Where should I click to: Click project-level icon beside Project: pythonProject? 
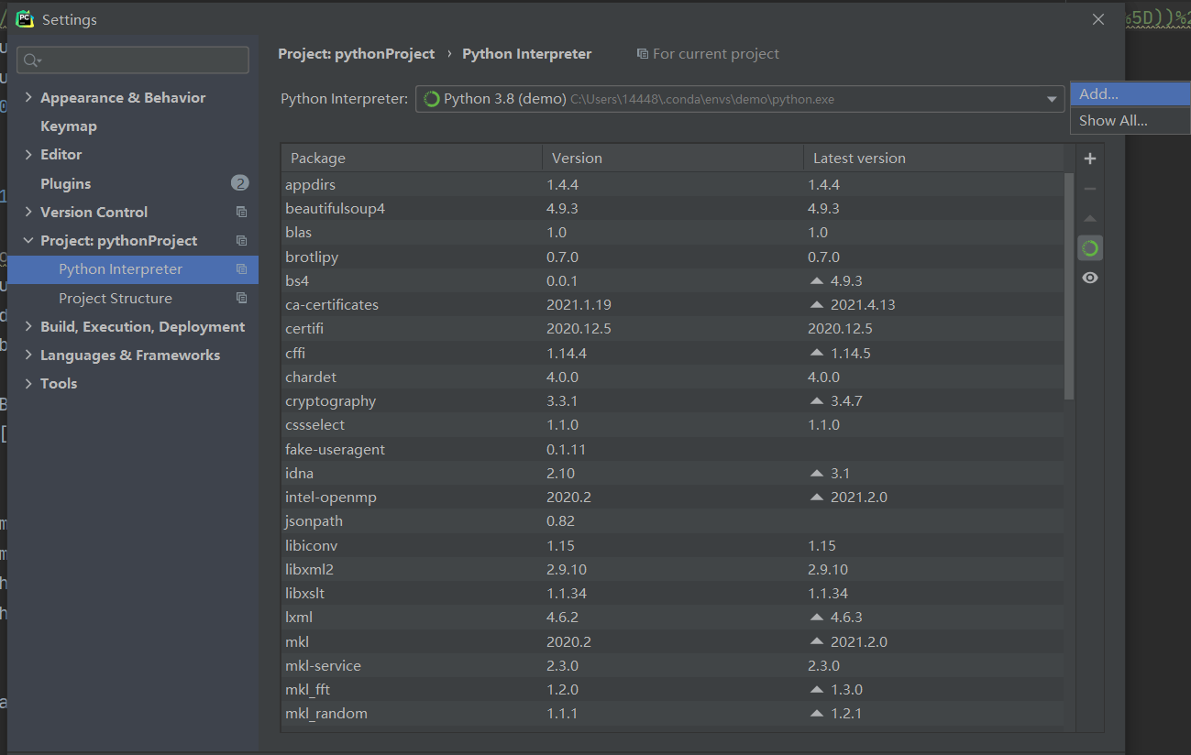pyautogui.click(x=241, y=240)
